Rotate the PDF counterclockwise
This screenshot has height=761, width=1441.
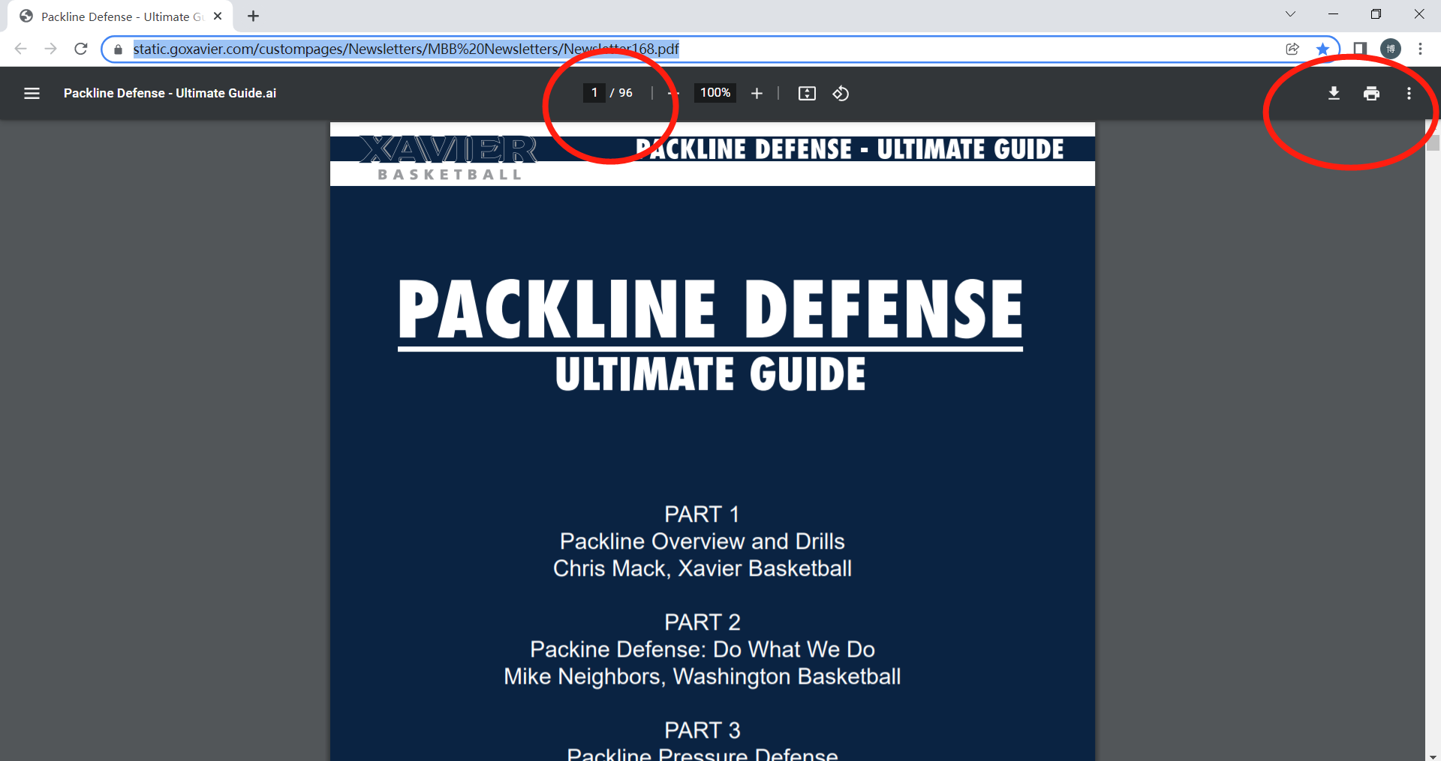click(x=841, y=93)
